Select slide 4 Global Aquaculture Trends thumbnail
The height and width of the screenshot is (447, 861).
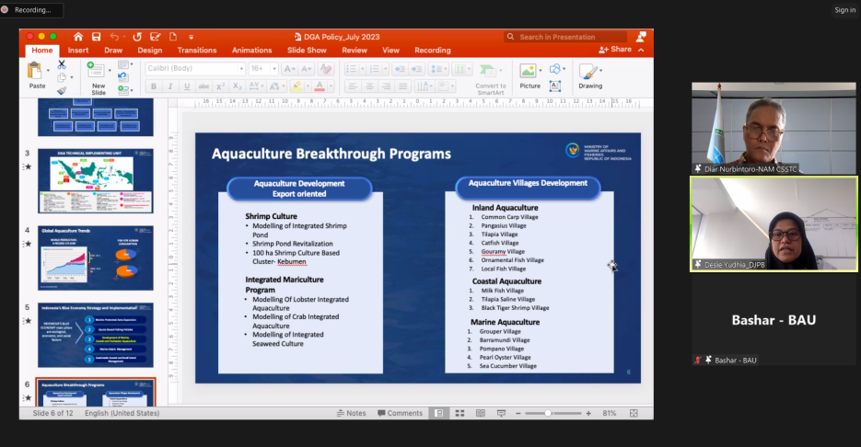click(96, 258)
